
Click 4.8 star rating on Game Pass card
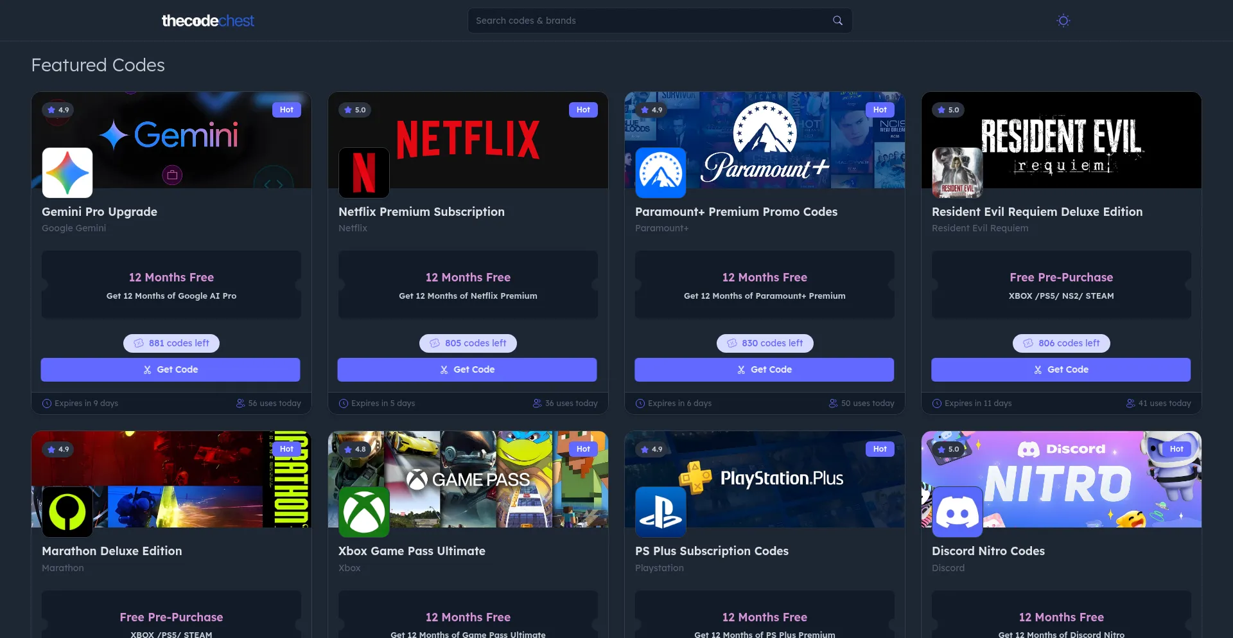pyautogui.click(x=354, y=449)
